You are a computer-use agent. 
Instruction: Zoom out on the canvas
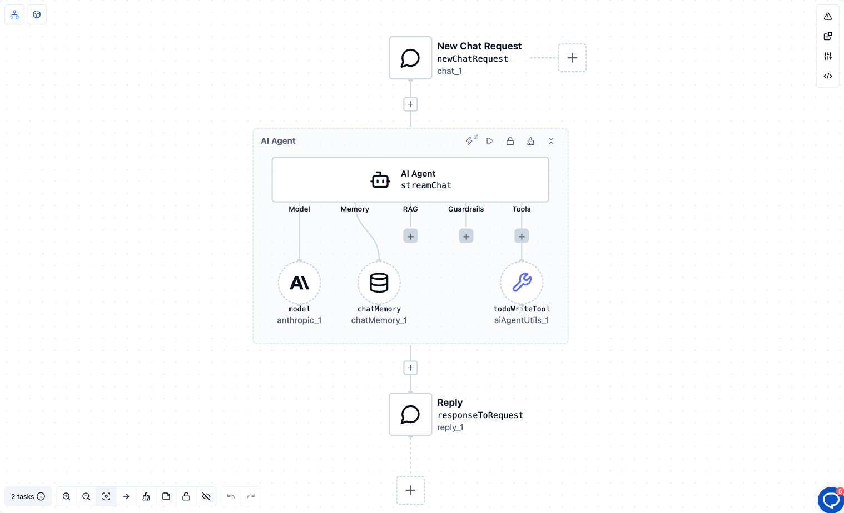pos(86,496)
